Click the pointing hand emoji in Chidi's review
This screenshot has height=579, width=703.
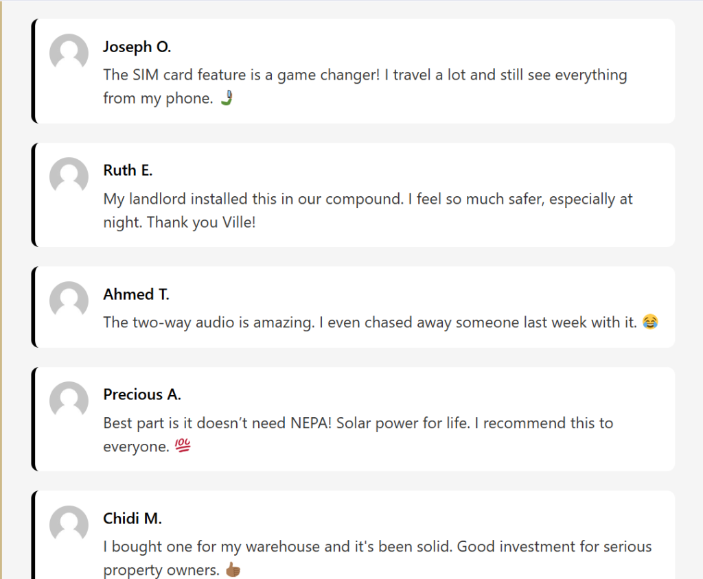point(233,571)
